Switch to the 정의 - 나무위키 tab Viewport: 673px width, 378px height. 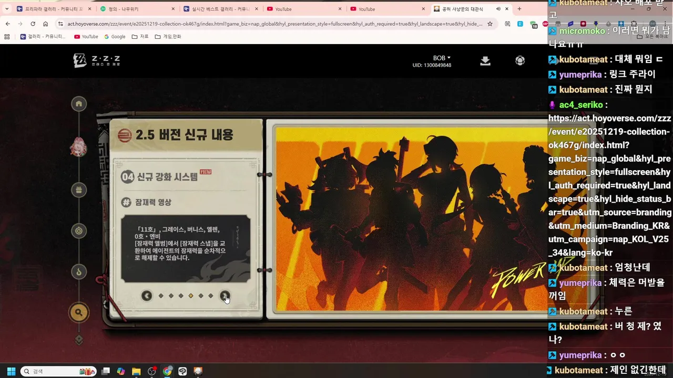coord(137,9)
